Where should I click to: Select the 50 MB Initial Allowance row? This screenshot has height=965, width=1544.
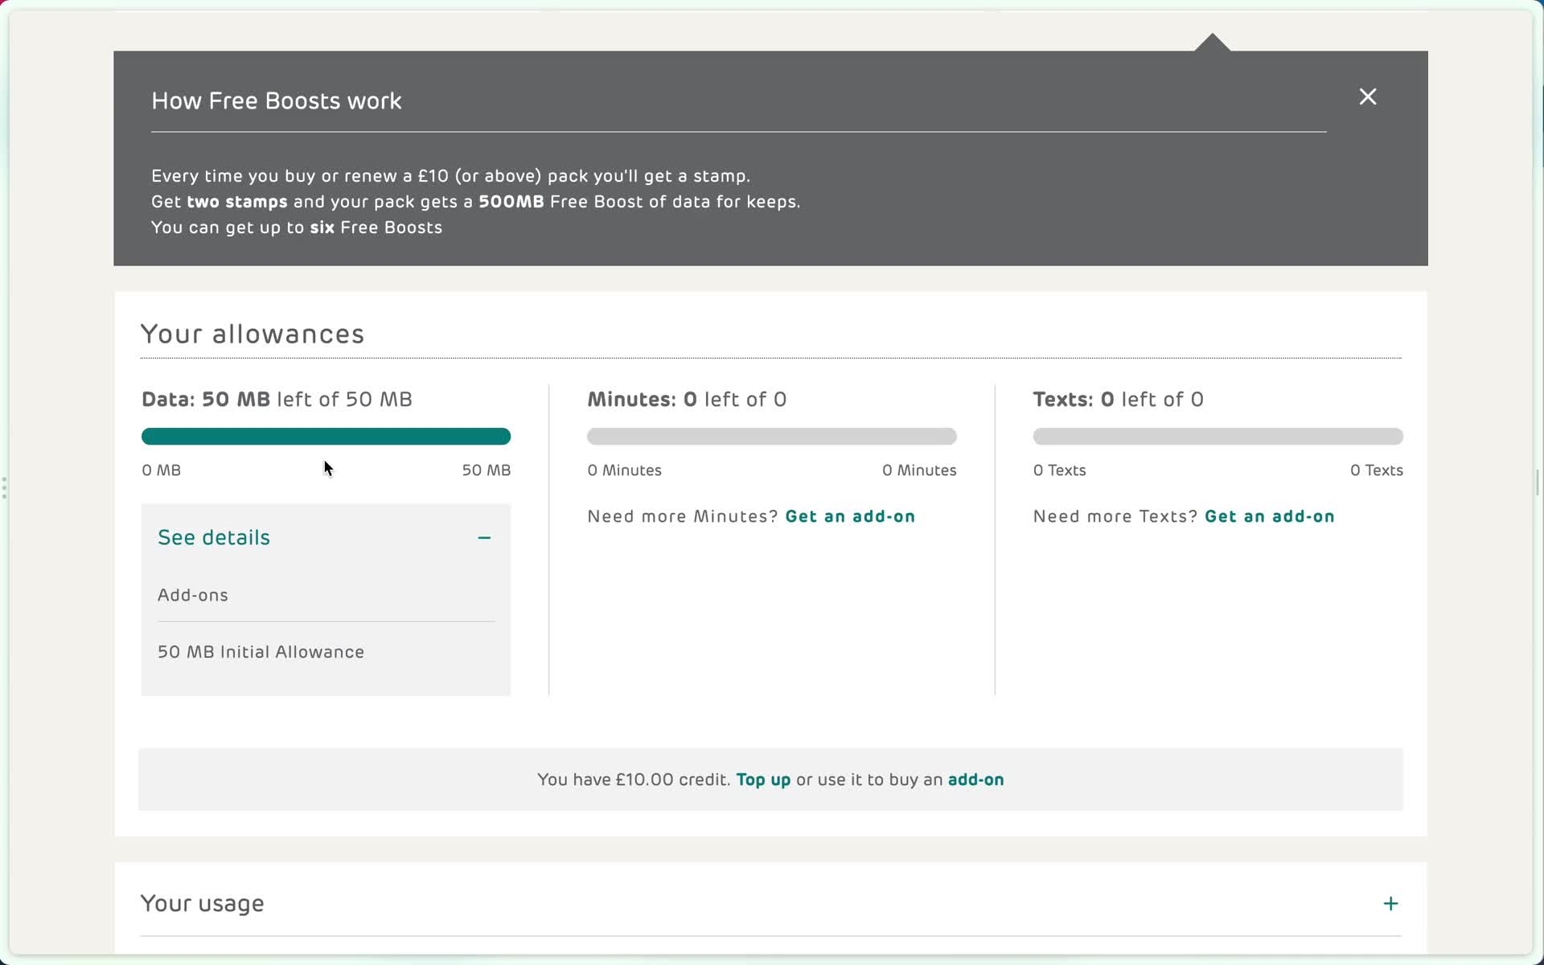261,652
